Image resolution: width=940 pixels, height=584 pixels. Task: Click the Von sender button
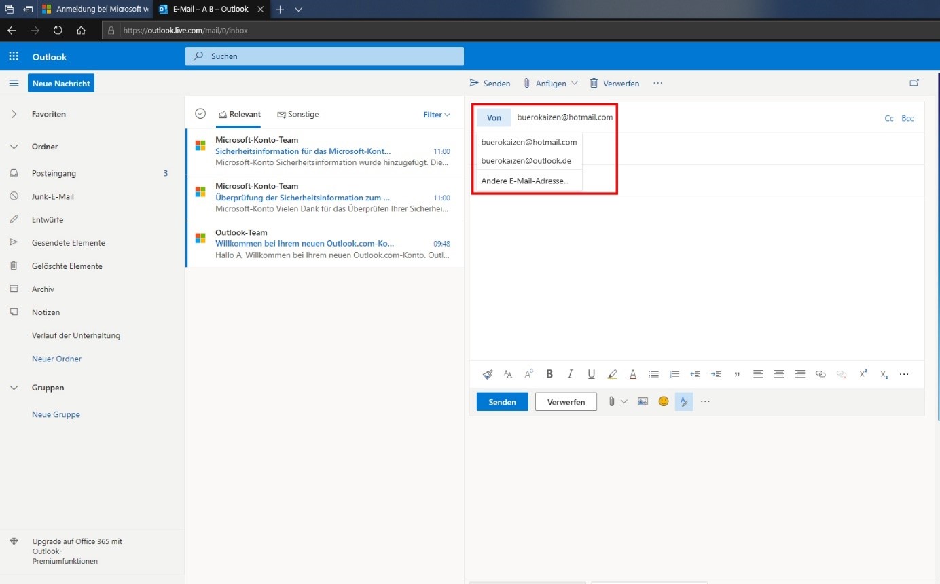click(494, 117)
